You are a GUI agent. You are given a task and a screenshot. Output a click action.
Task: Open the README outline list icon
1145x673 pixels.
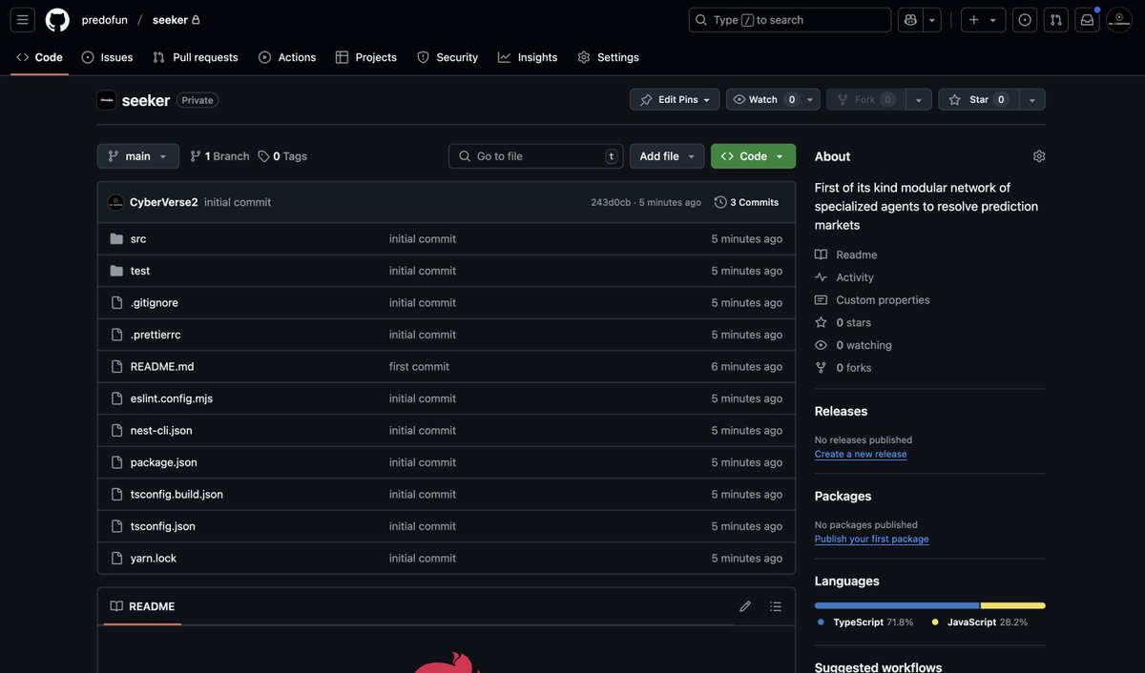click(776, 606)
